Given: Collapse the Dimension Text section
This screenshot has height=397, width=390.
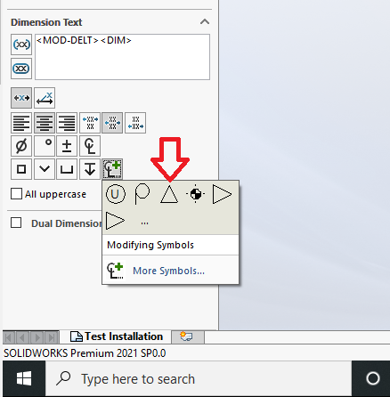Looking at the screenshot, I should point(205,21).
